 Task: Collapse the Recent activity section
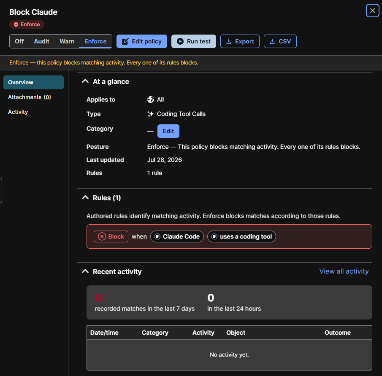tap(85, 271)
